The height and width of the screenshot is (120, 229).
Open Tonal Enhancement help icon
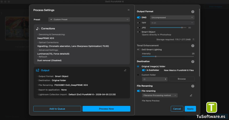click(x=193, y=46)
